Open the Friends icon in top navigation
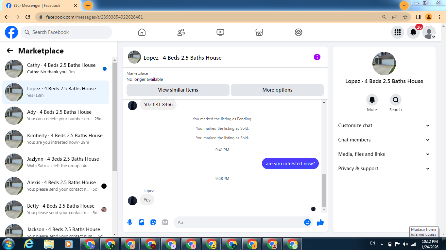The width and height of the screenshot is (446, 250). coord(181,32)
